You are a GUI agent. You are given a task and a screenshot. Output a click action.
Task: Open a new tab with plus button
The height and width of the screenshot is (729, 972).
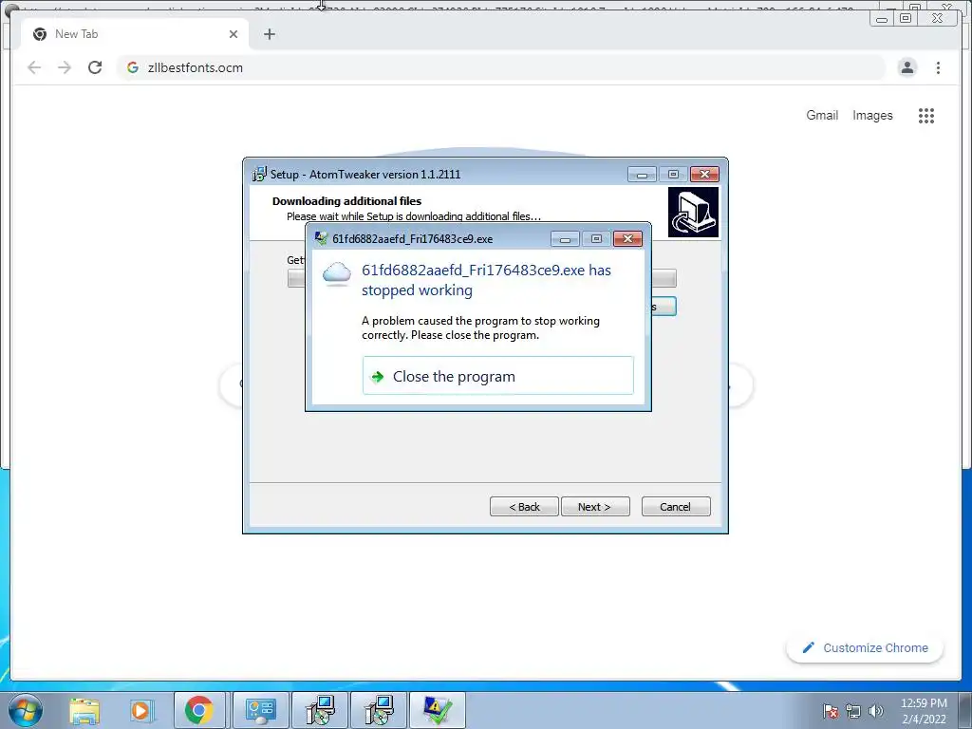[x=269, y=34]
